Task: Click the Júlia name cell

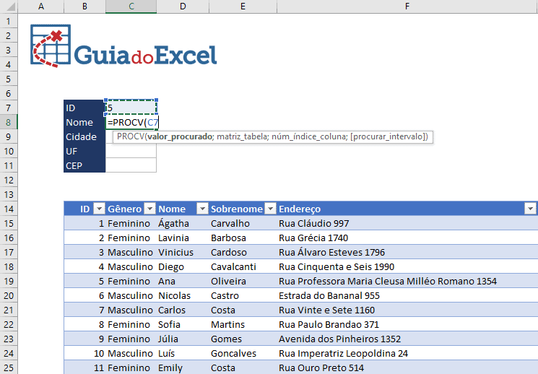Action: [183, 339]
